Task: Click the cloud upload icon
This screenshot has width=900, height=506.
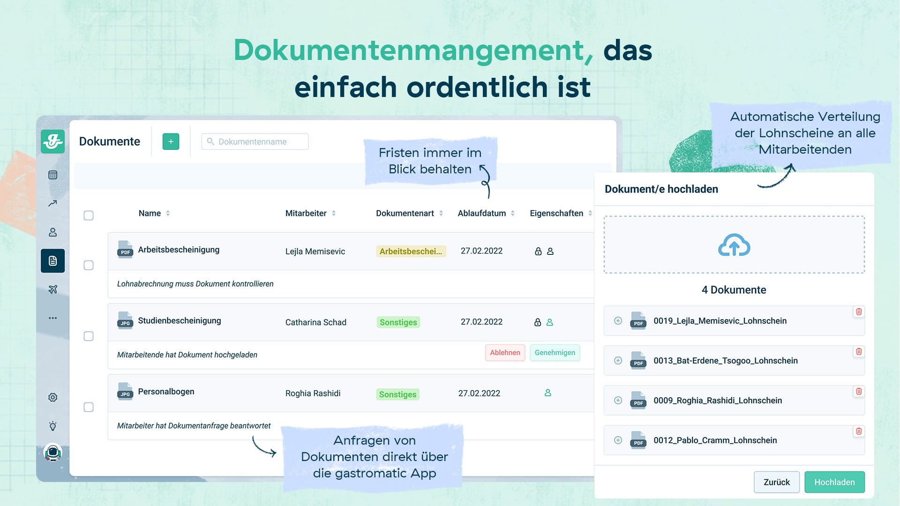Action: tap(734, 245)
